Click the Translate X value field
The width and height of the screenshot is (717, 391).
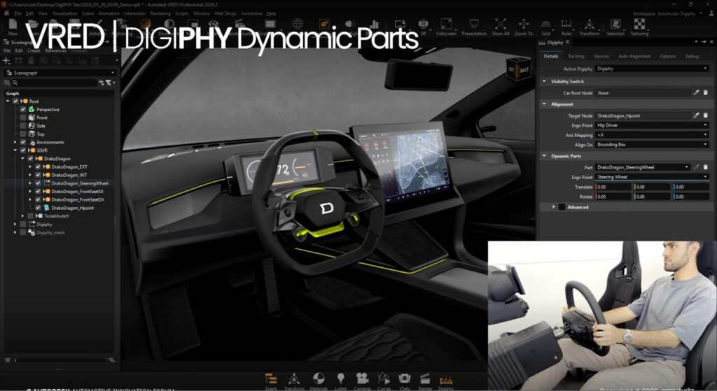point(613,187)
